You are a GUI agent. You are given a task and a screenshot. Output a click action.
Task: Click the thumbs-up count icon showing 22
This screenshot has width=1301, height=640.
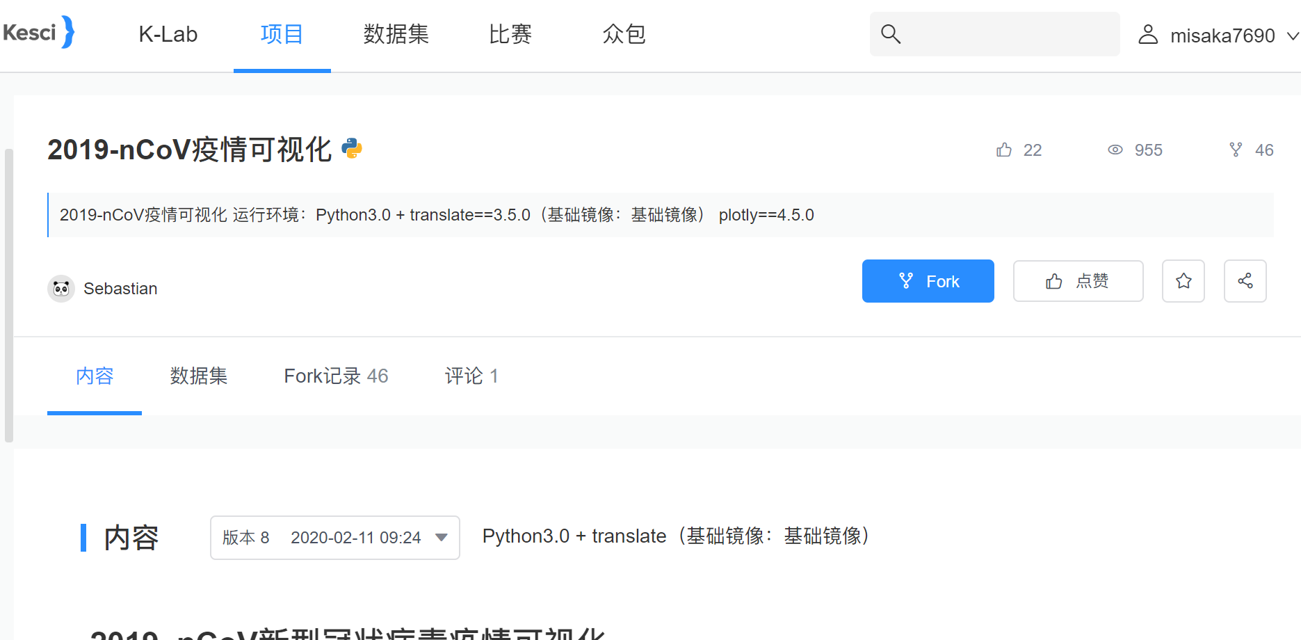1004,150
